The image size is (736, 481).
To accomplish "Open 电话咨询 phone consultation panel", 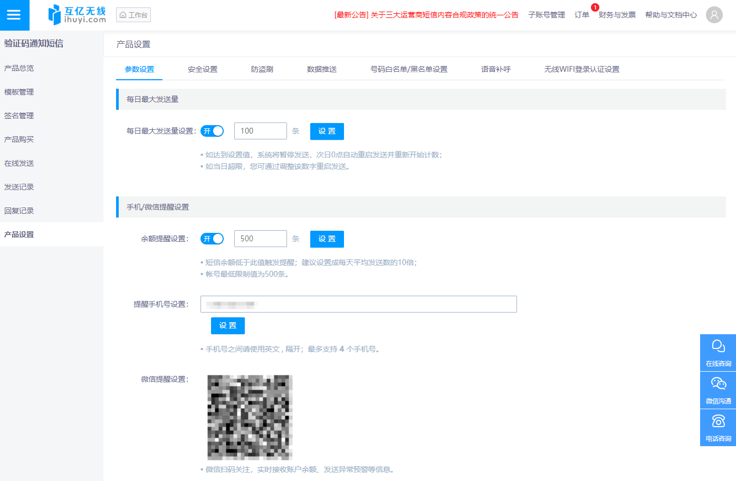I will click(x=718, y=427).
